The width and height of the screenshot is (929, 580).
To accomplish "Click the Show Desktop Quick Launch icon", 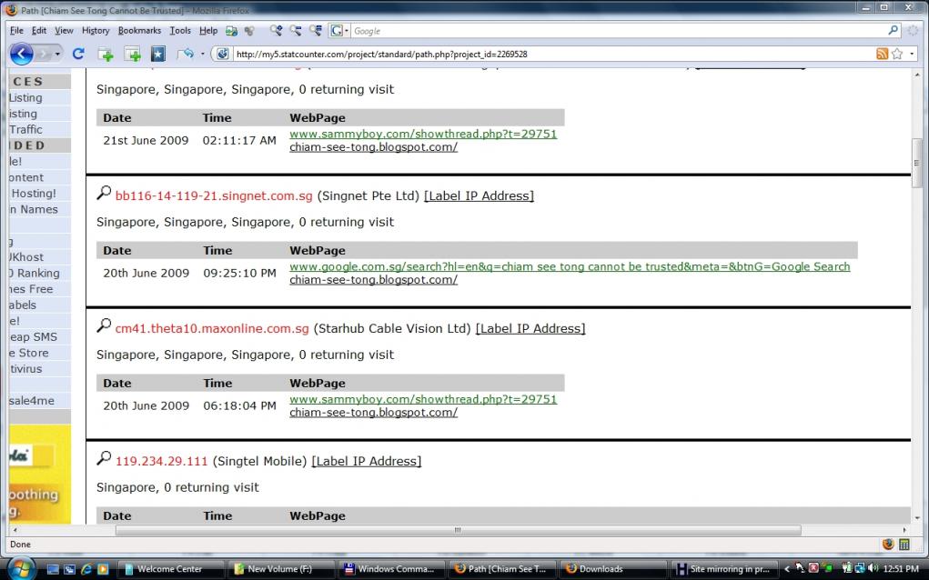I will pyautogui.click(x=54, y=569).
